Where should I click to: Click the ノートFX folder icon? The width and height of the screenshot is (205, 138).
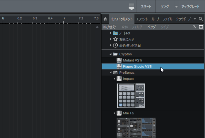115,33
